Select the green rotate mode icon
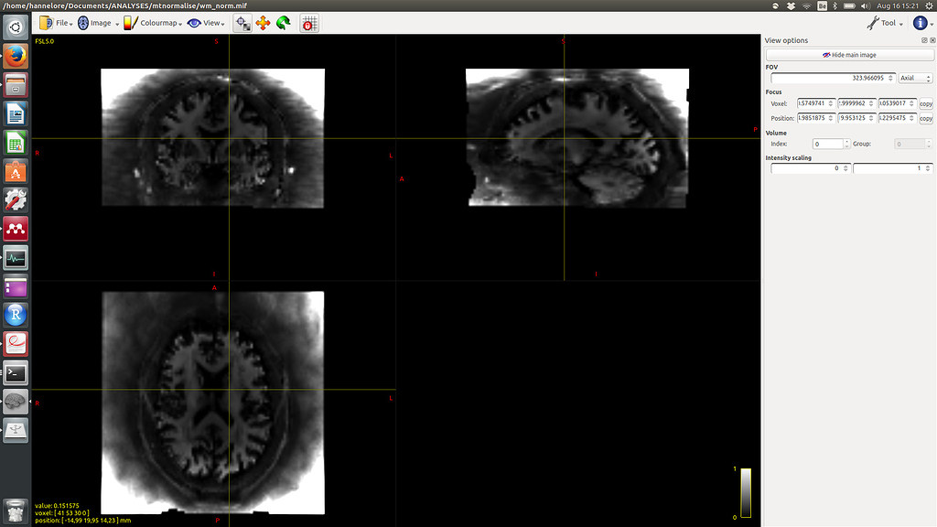The width and height of the screenshot is (937, 527). (x=283, y=23)
